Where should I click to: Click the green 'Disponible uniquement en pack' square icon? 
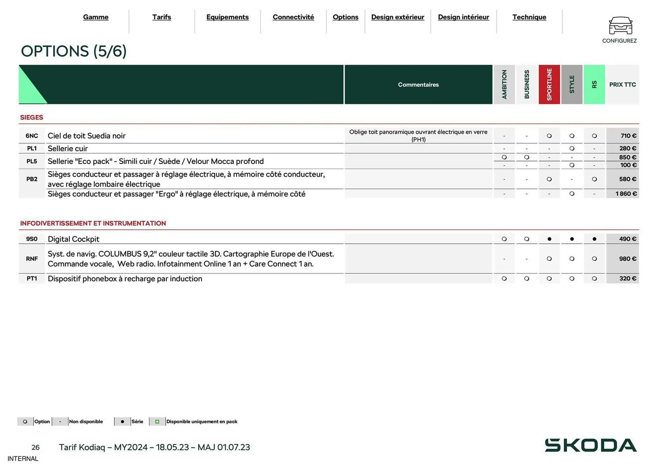(x=158, y=422)
